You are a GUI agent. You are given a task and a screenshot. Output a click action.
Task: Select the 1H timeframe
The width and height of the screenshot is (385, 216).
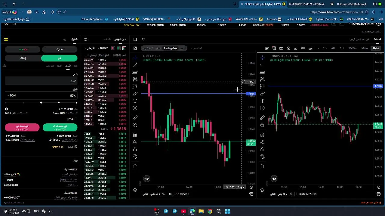click(342, 48)
